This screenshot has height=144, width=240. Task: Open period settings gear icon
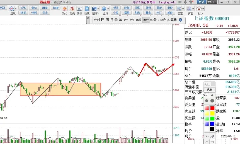tap(180, 20)
